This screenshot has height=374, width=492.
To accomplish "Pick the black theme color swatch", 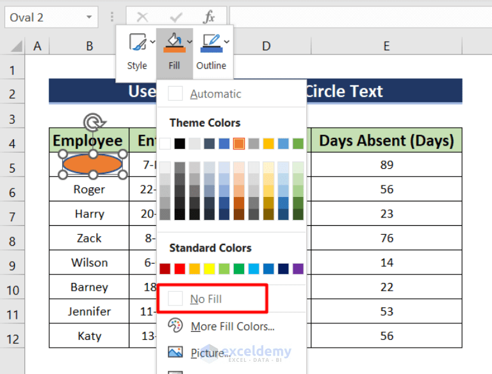I will coord(180,144).
